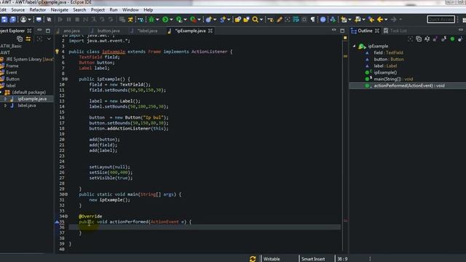Collapse All in Project Explorer
466x262 pixels.
coord(20,39)
